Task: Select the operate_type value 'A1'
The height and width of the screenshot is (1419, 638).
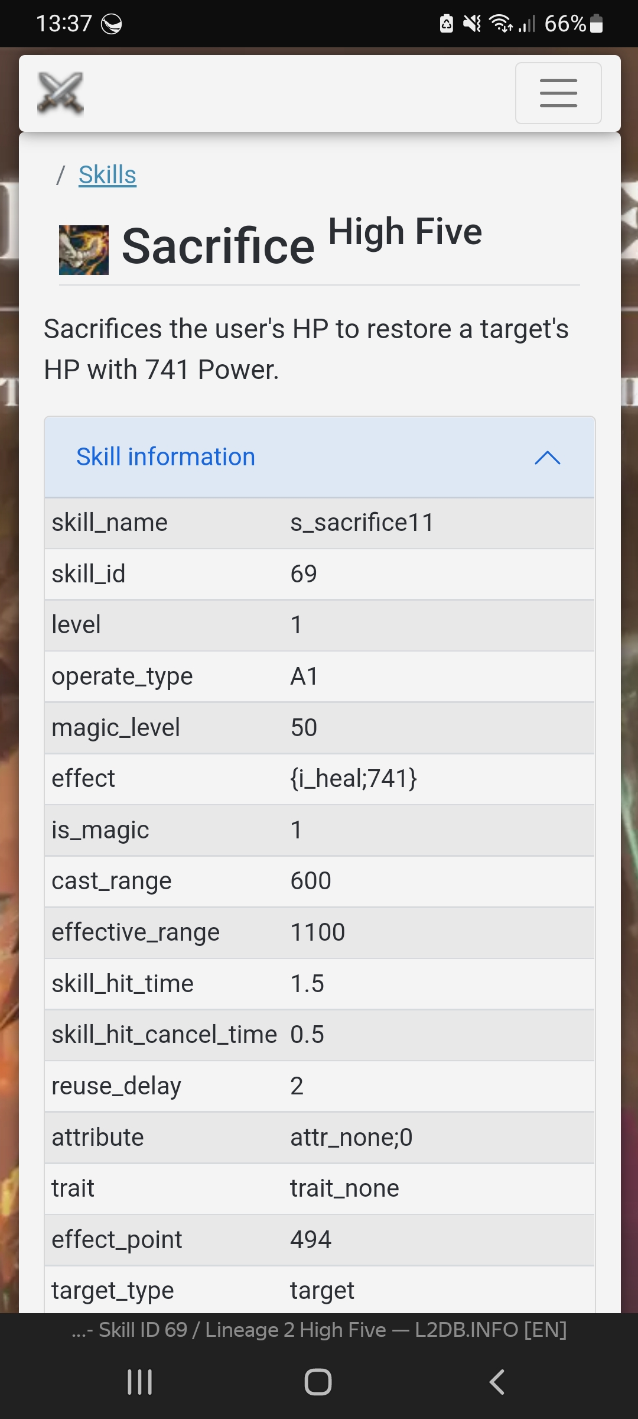Action: tap(304, 676)
